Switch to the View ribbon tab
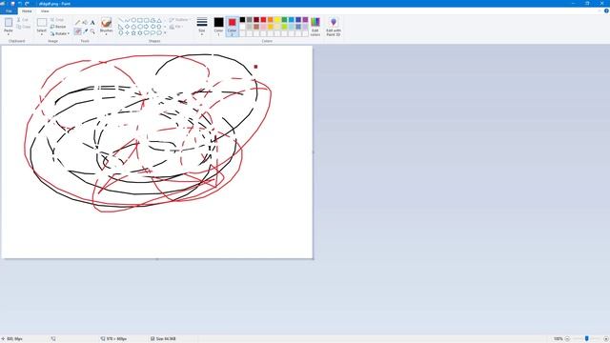610x343 pixels. (45, 10)
